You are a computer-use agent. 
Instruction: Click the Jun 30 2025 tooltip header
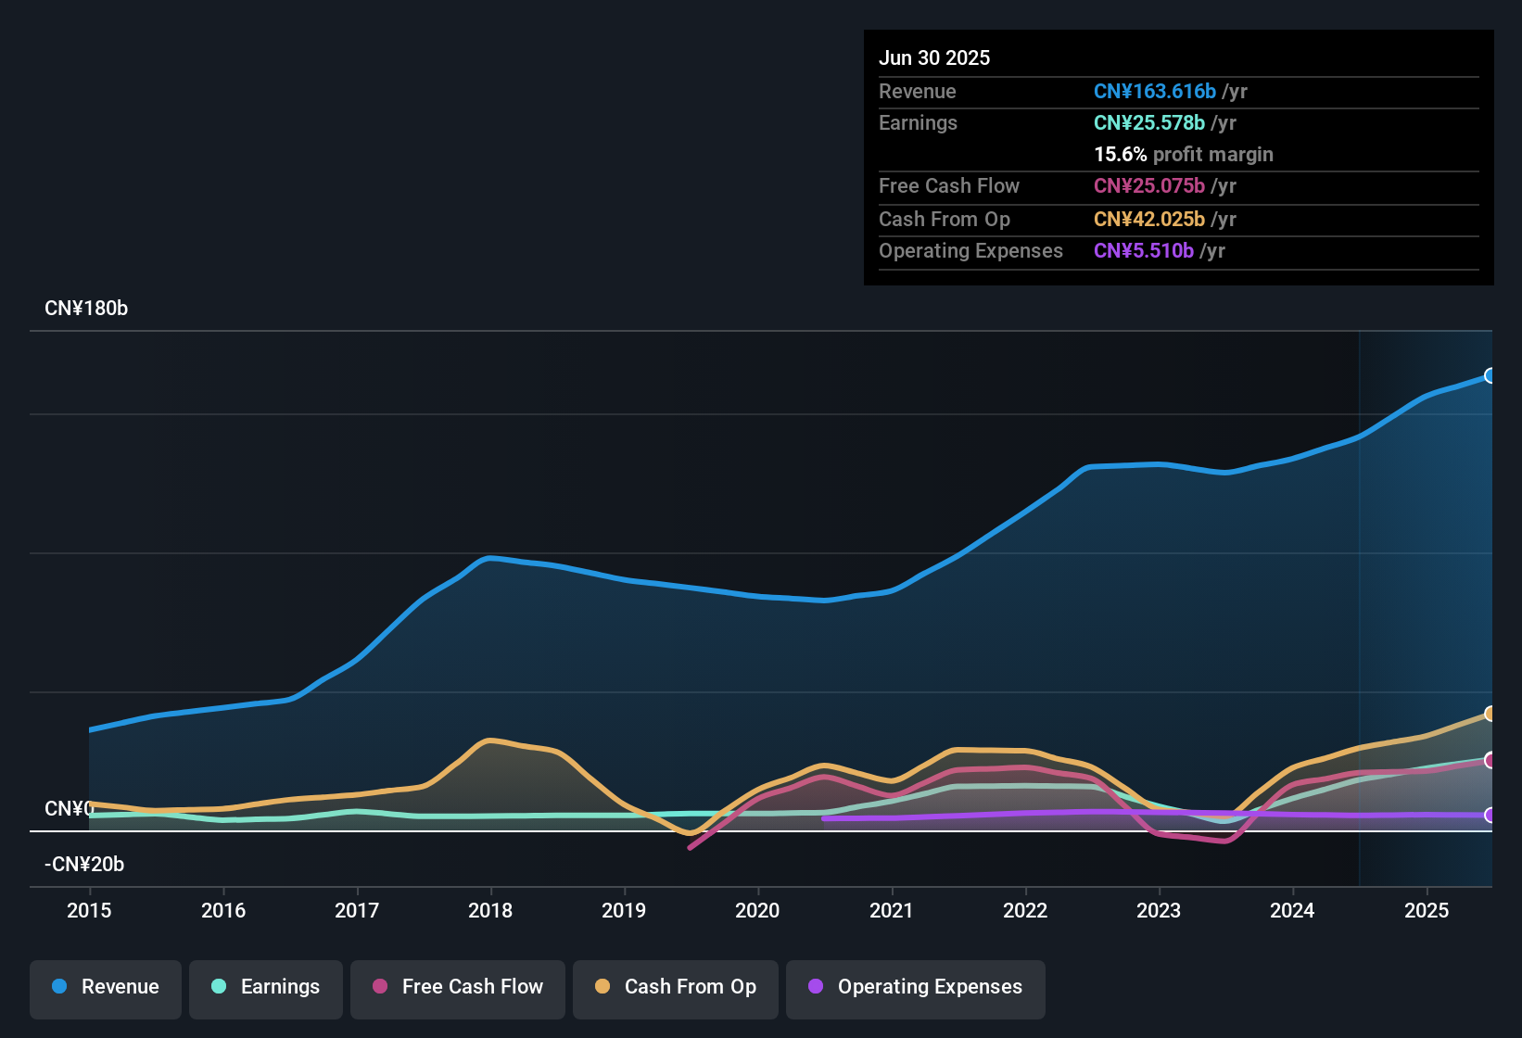click(934, 57)
